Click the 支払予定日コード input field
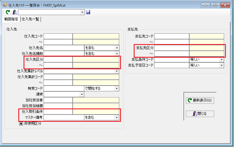This screenshot has height=147, width=234. tap(172, 65)
